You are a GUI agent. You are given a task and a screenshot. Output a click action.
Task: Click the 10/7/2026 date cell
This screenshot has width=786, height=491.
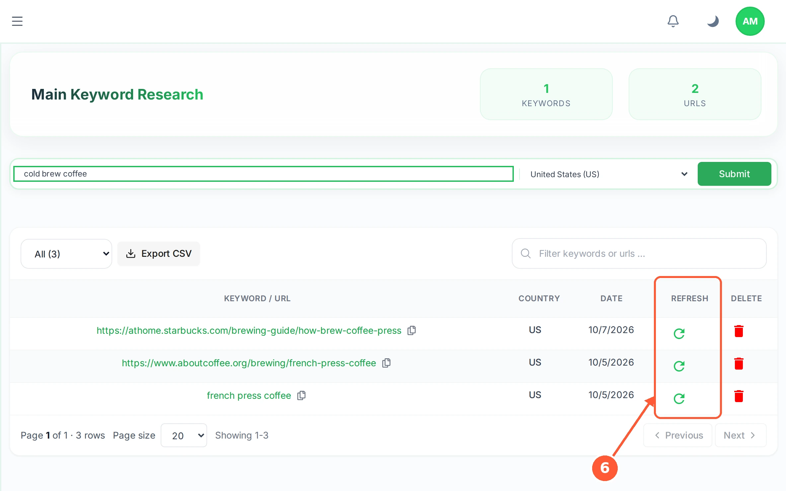611,330
